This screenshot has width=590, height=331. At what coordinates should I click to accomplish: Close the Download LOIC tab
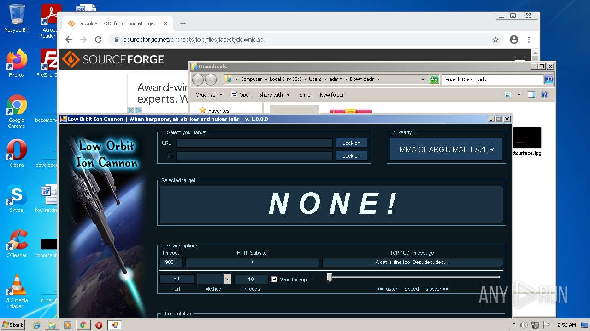[x=166, y=23]
